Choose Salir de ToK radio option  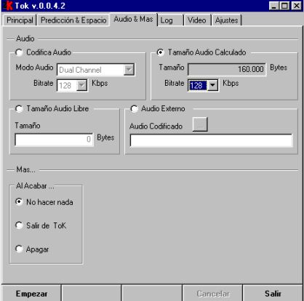(x=19, y=225)
